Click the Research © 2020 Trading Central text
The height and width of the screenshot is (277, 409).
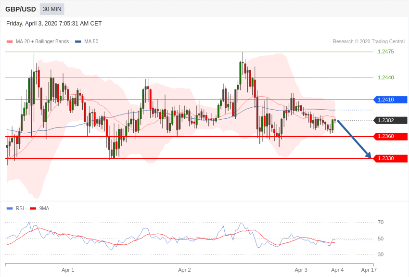point(369,42)
